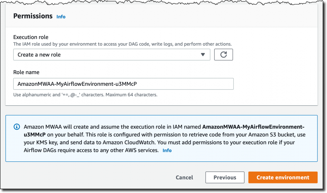
Task: Click the IAM role description under Execution role
Action: tap(122, 44)
